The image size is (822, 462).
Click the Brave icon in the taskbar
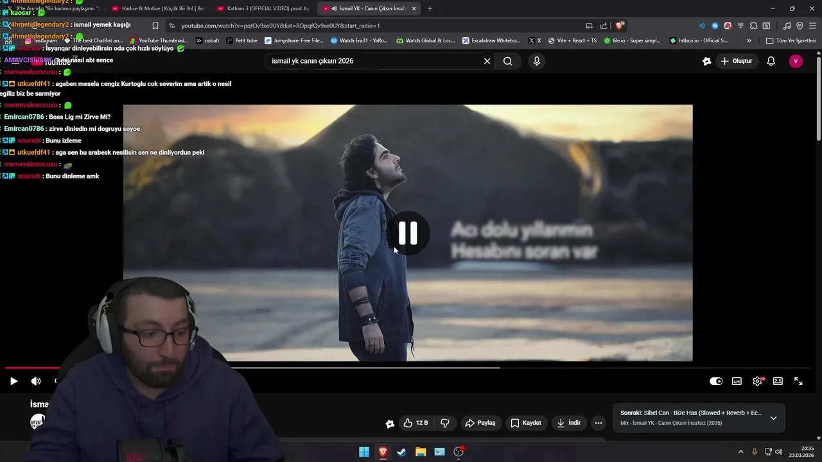coord(383,452)
